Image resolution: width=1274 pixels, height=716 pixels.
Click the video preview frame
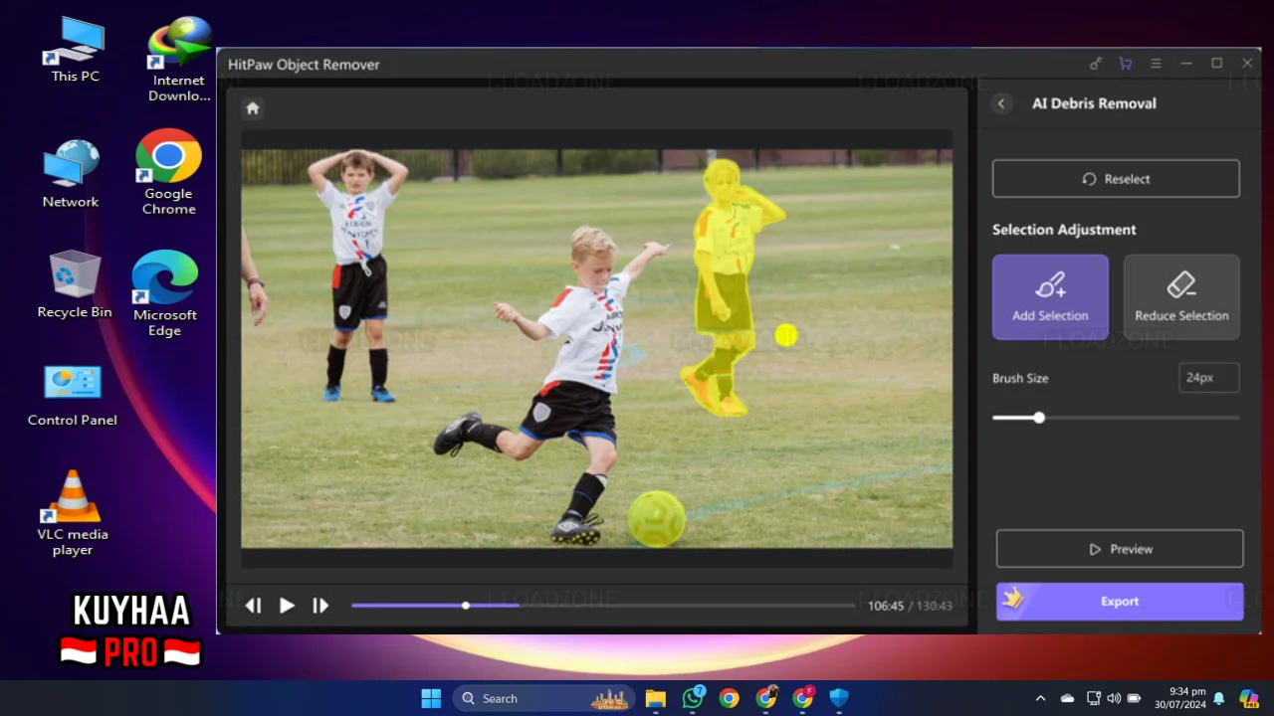pos(596,348)
